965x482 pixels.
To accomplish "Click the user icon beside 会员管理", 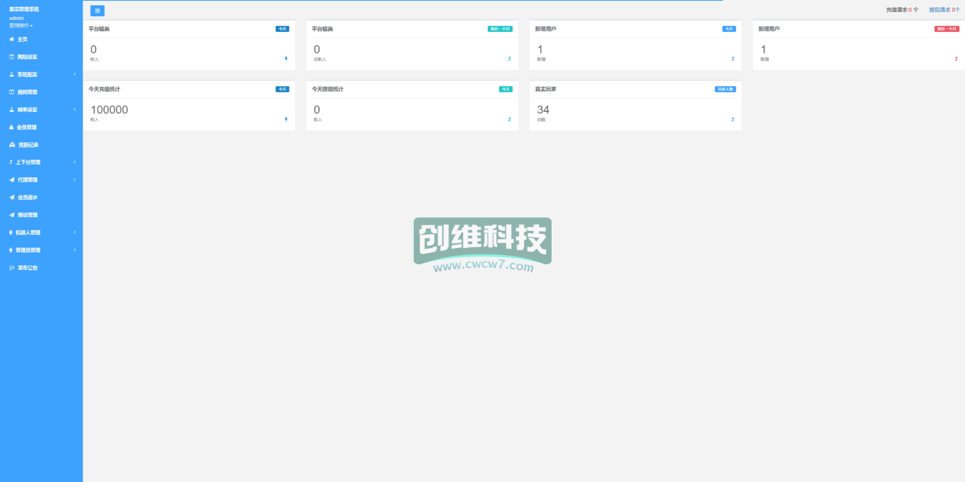I will pos(11,127).
